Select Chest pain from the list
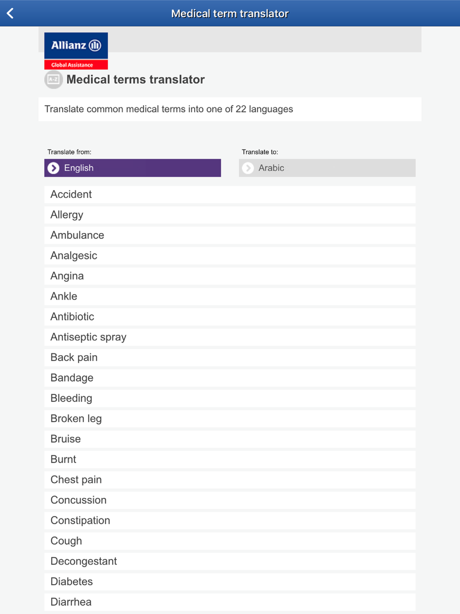Image resolution: width=460 pixels, height=614 pixels. [x=230, y=480]
